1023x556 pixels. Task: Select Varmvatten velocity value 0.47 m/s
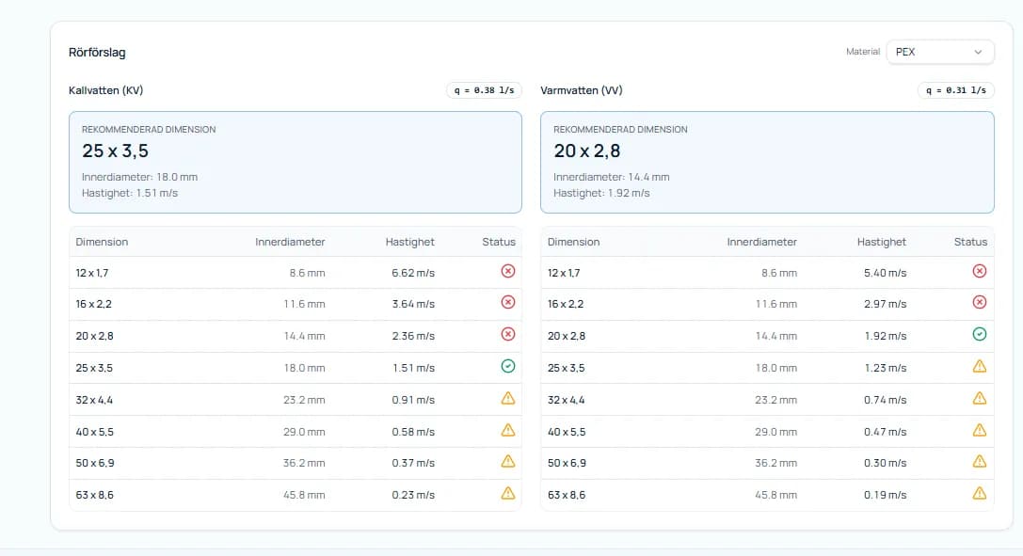point(886,432)
